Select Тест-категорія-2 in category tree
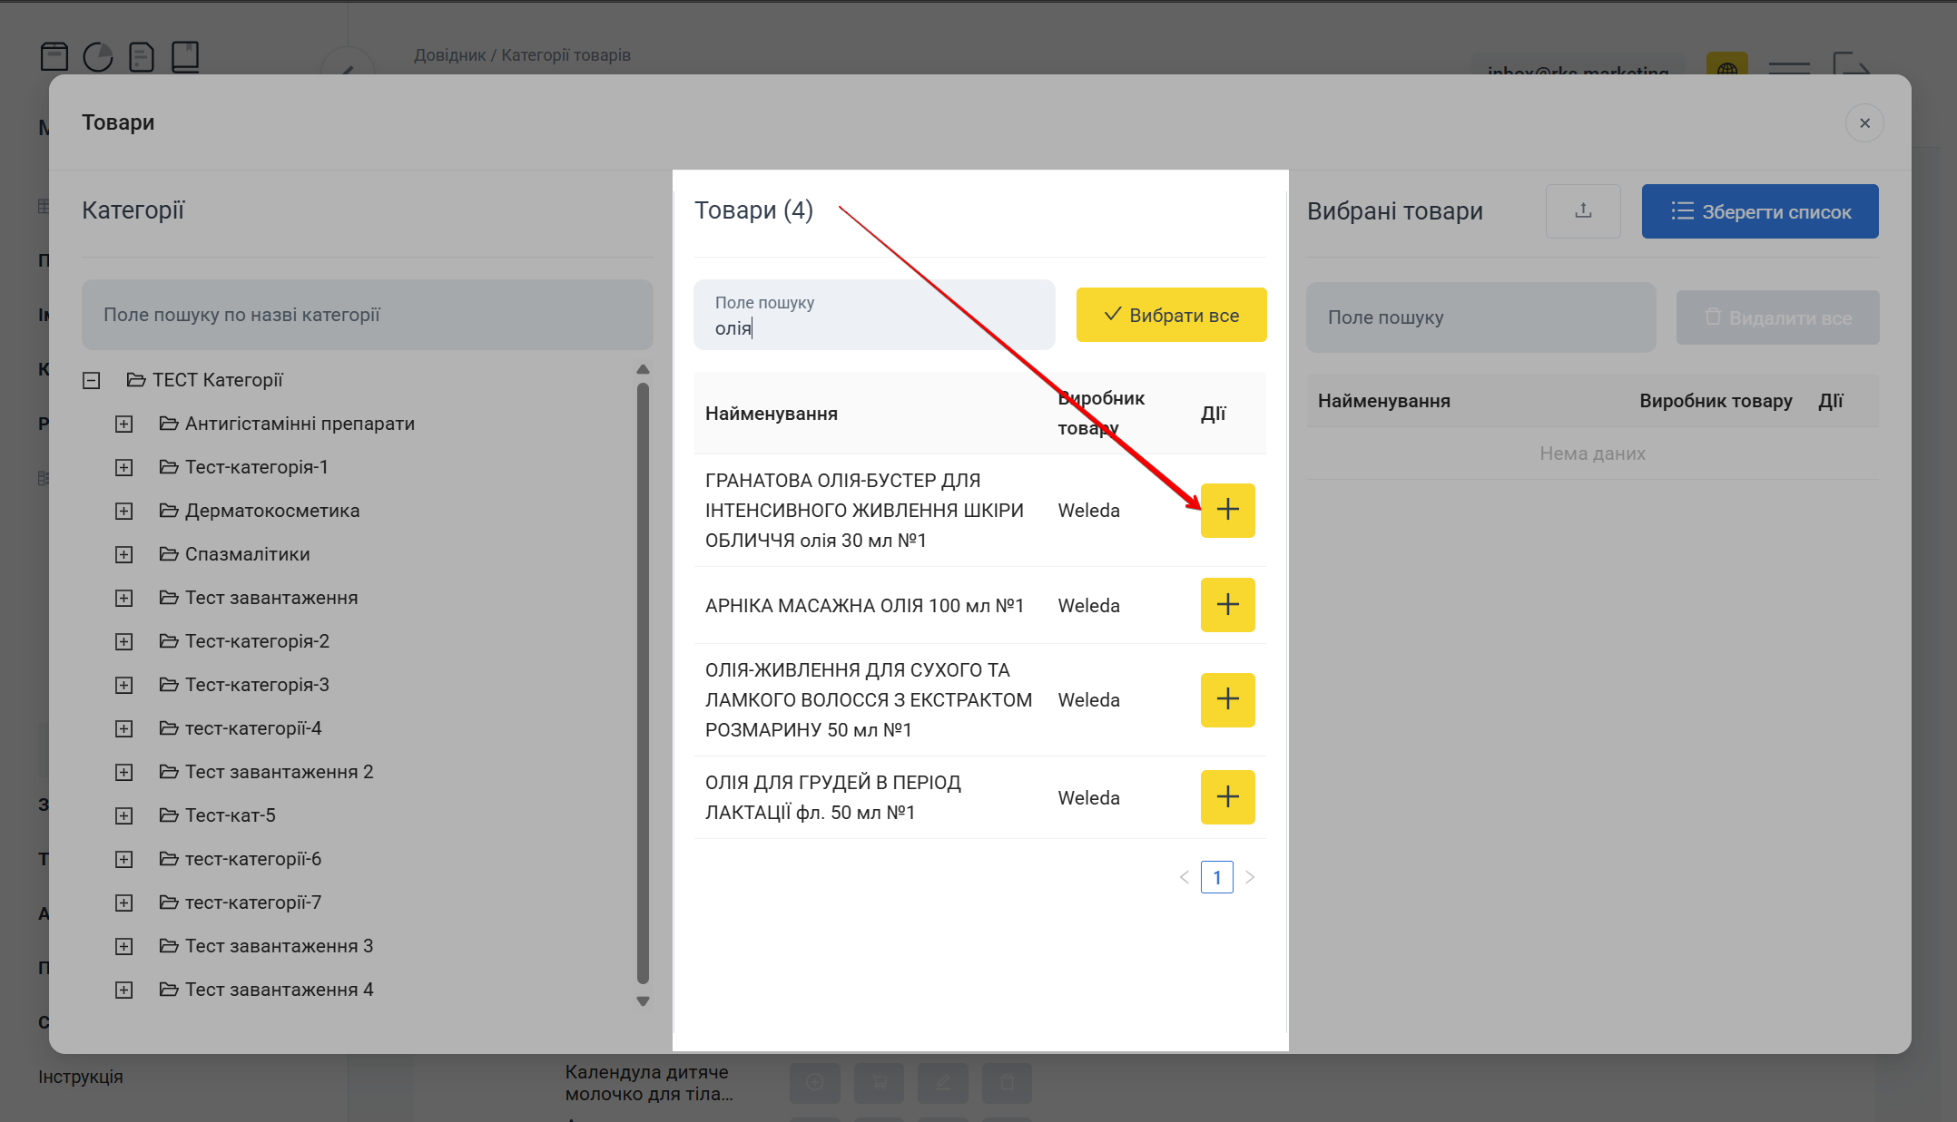Screen dimensions: 1957x1122 (257, 641)
